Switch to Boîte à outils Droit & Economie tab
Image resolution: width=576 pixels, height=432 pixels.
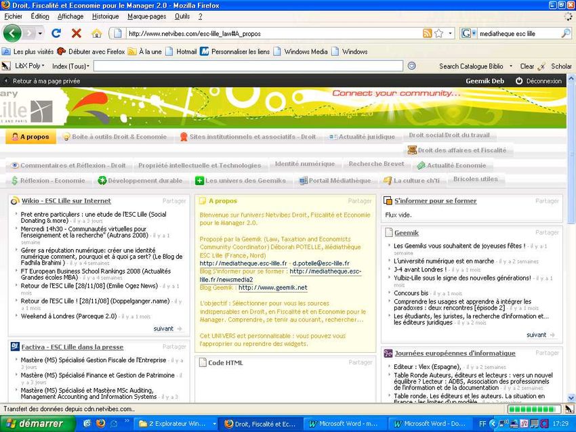click(115, 137)
